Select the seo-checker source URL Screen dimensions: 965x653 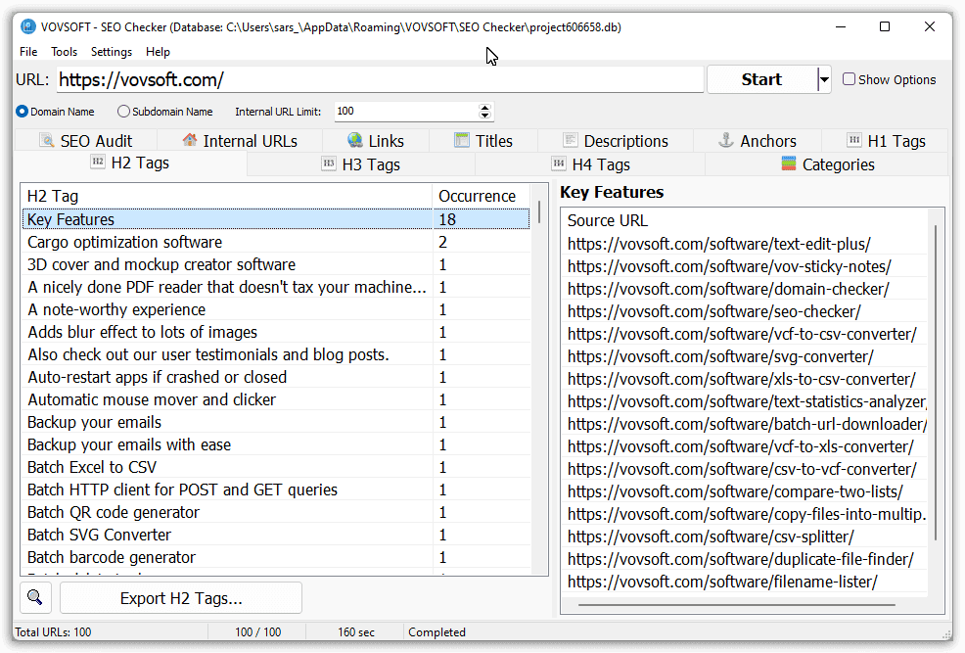point(745,311)
